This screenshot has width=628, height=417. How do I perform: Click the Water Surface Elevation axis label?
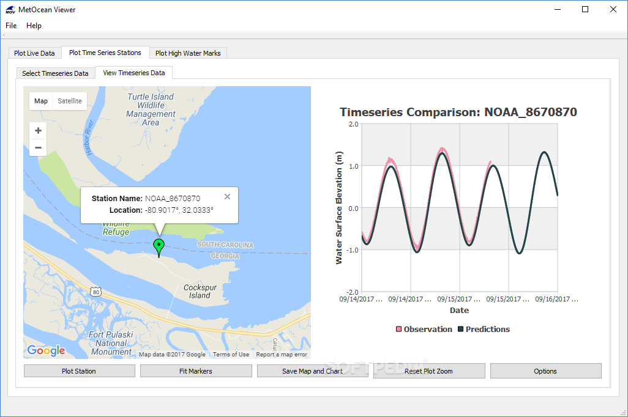point(339,208)
